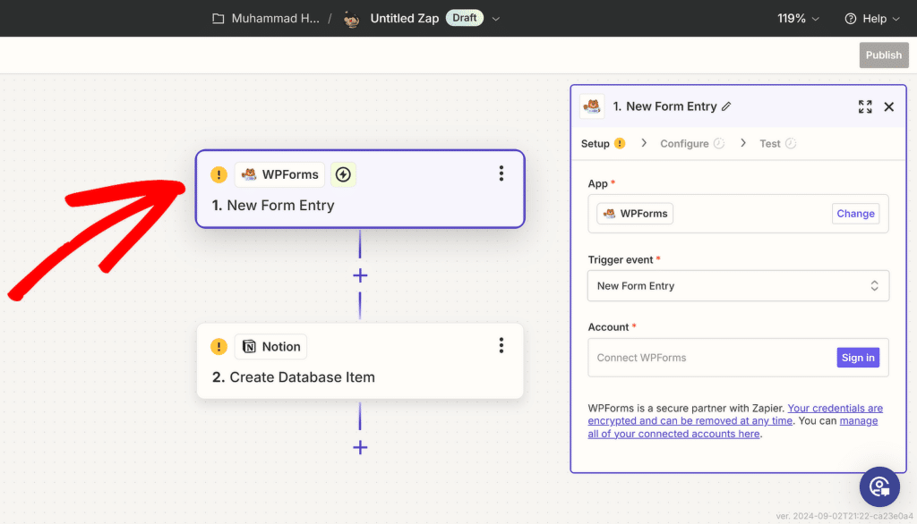The width and height of the screenshot is (917, 524).
Task: Click the lightning trigger icon on WPForms step
Action: [343, 174]
